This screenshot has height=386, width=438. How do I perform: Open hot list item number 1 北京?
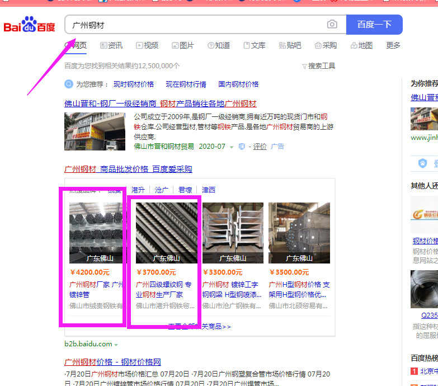[x=429, y=371]
